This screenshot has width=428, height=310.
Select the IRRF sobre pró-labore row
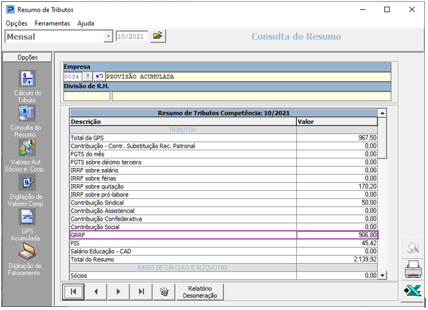pyautogui.click(x=223, y=195)
